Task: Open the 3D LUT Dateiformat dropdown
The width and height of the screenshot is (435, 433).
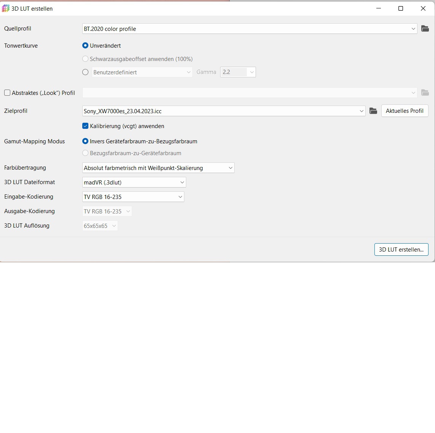Action: (x=182, y=183)
